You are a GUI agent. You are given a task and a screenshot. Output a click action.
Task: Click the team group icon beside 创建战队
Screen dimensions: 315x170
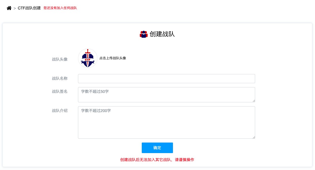(144, 34)
